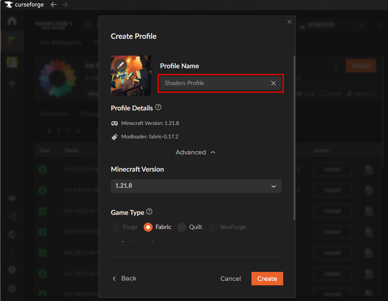Open the My Modpacks tab in background
This screenshot has width=388, height=301.
(x=61, y=43)
